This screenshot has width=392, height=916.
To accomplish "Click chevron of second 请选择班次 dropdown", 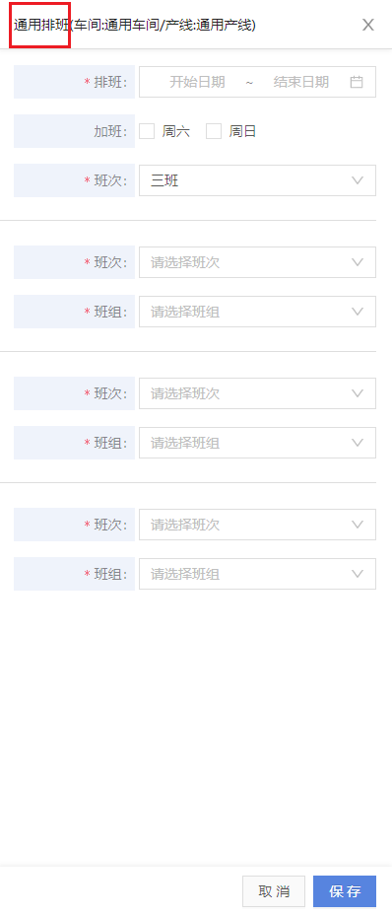I will (x=358, y=393).
